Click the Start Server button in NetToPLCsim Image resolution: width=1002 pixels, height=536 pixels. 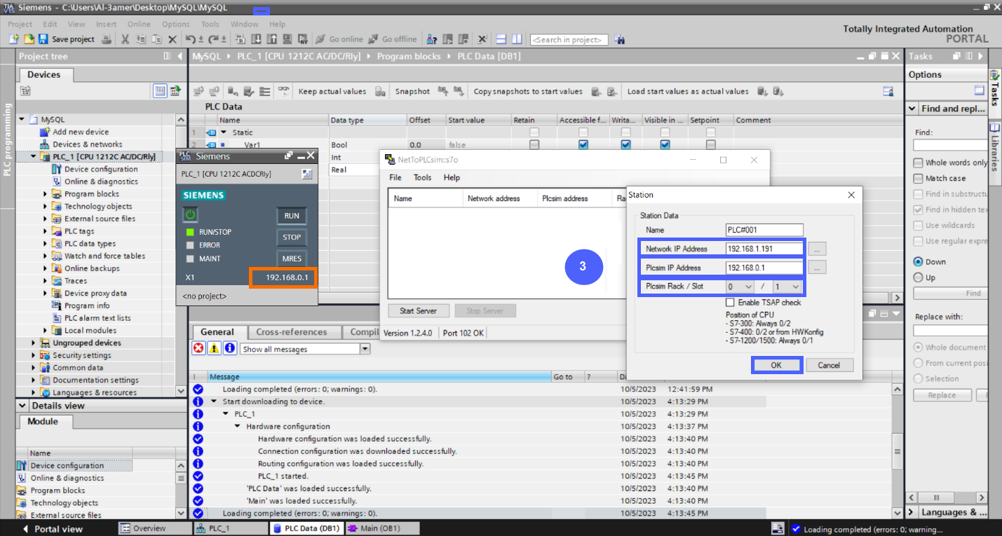pos(419,311)
